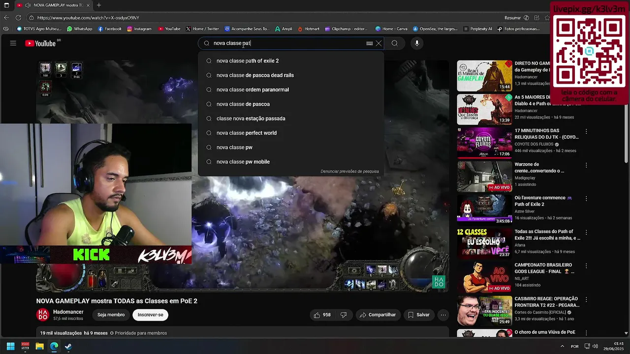Select suggestion 'nova classe pw mobile'
The height and width of the screenshot is (354, 630).
click(291, 162)
